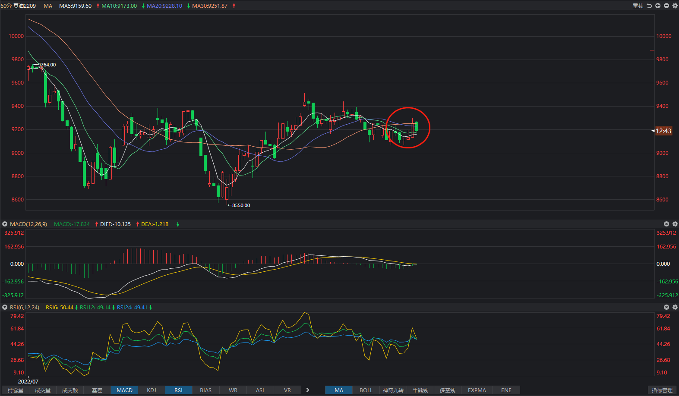Click the MACD(12,26,9) parameter label
Screen dimensions: 679x396
coord(28,224)
